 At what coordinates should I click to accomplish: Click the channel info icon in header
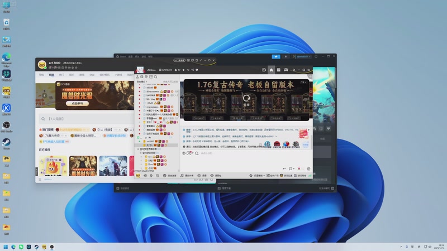tap(197, 70)
